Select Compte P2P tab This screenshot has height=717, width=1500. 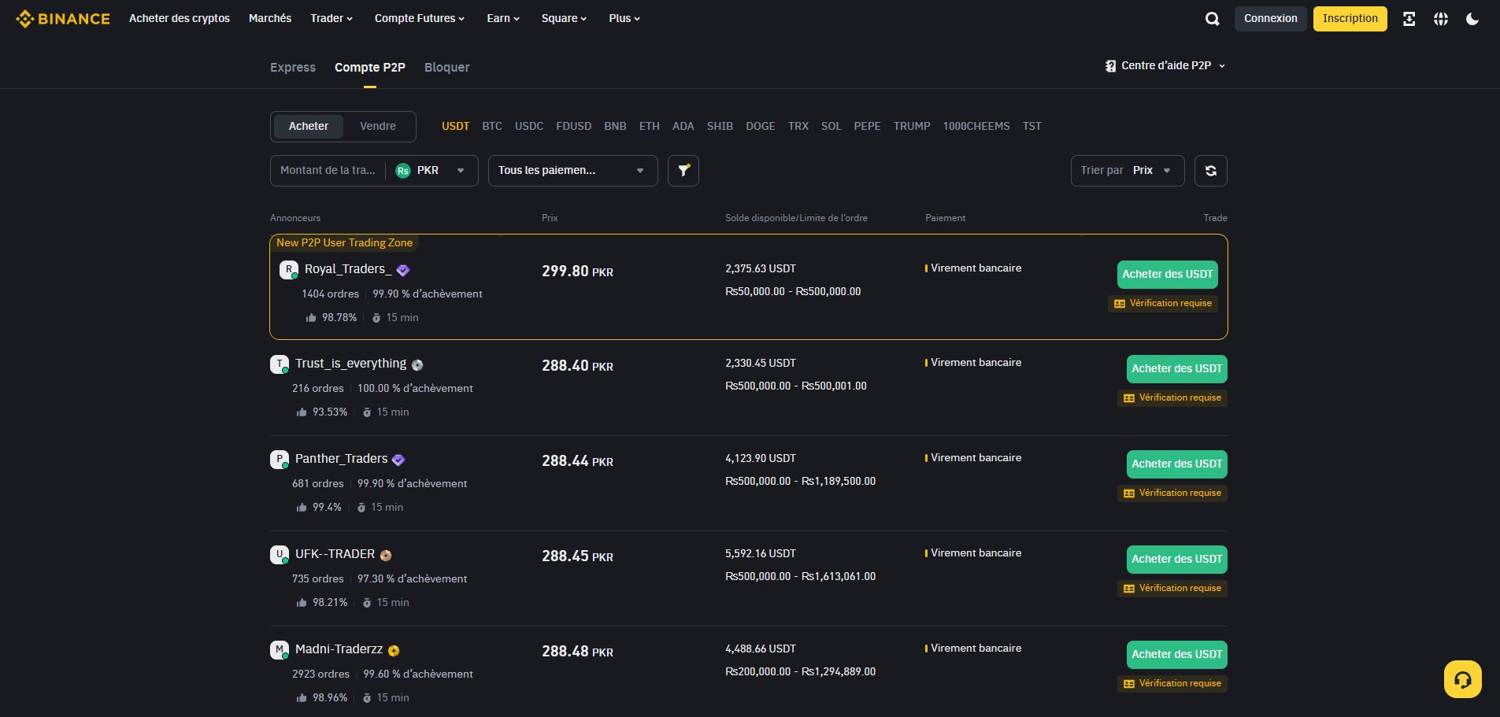click(370, 68)
